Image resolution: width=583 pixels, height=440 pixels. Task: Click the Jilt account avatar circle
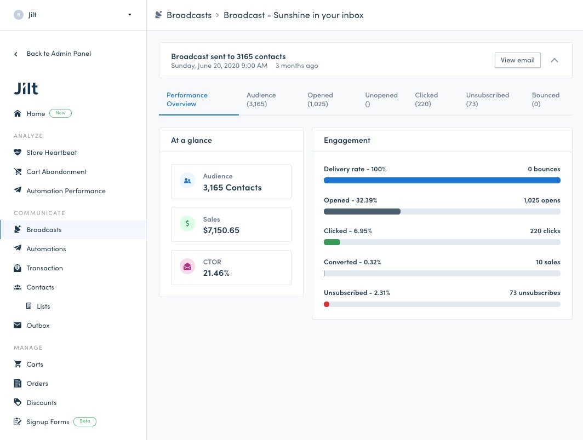[19, 15]
